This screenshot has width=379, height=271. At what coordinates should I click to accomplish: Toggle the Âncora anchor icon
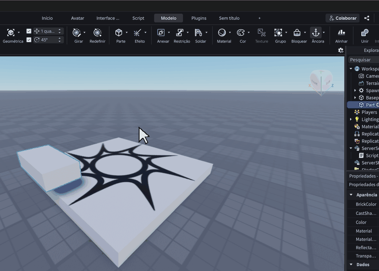316,32
